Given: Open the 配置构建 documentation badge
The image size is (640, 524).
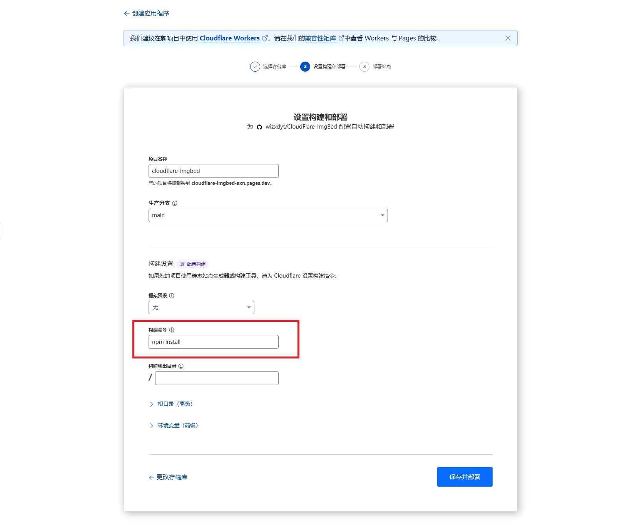Looking at the screenshot, I should pos(193,264).
